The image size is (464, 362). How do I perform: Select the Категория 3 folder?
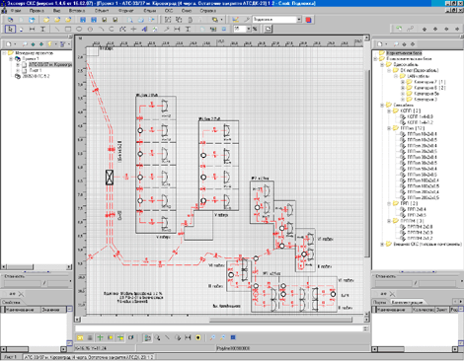click(x=425, y=100)
